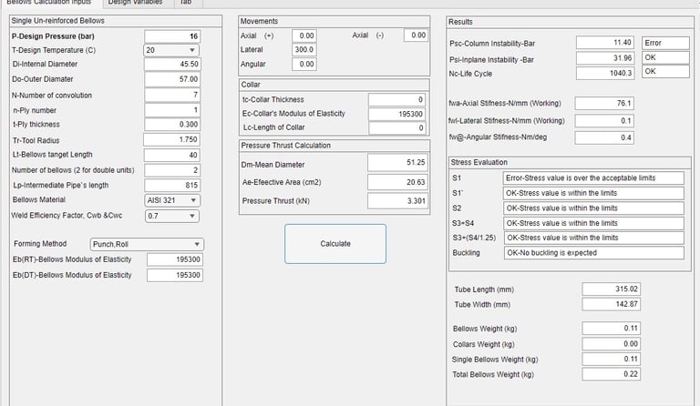Click the Eb(RT)-Bellows Modulus of Elasticity field
This screenshot has height=406, width=700.
(x=175, y=259)
